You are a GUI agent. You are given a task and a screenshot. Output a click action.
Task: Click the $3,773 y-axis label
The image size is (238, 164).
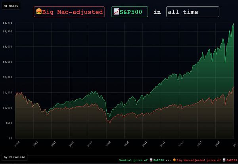[x=8, y=23]
